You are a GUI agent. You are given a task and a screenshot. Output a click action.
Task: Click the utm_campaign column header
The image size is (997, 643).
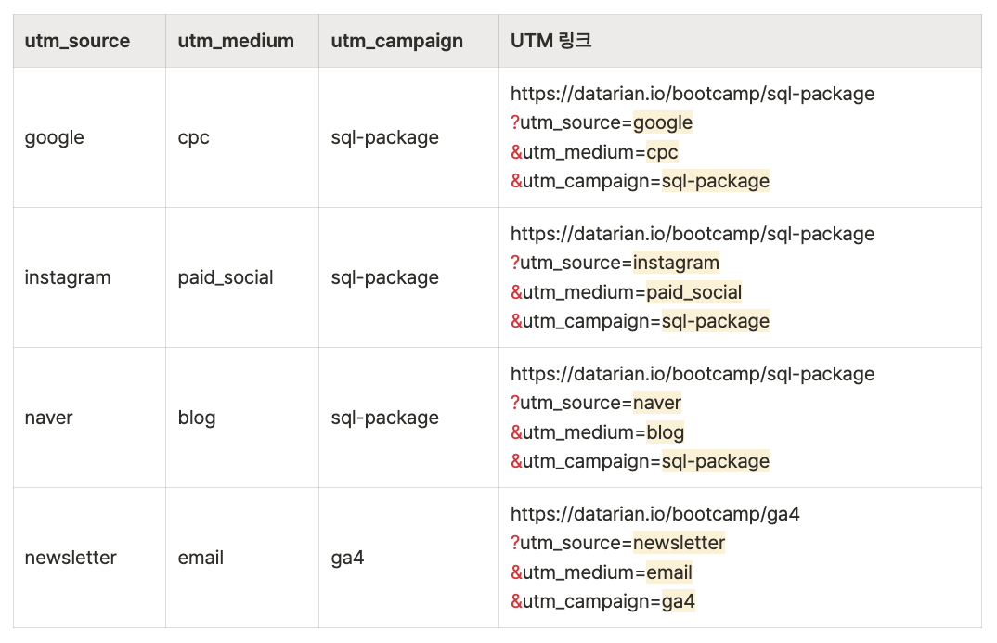(x=396, y=41)
